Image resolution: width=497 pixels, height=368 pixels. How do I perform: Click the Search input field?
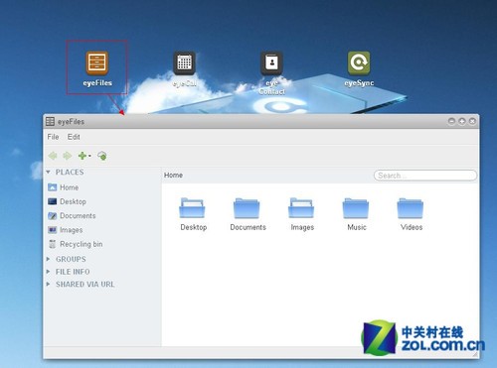pyautogui.click(x=425, y=176)
